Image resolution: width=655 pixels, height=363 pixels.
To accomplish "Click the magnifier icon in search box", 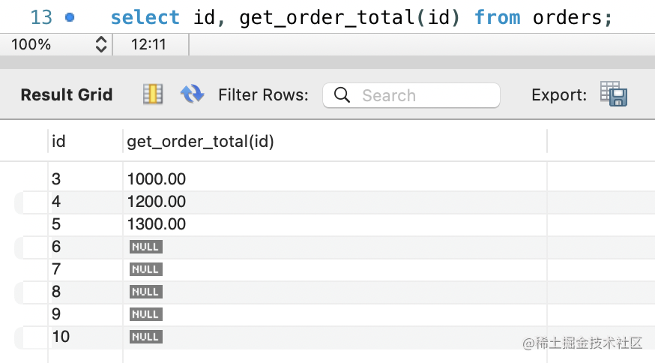I will pos(342,95).
